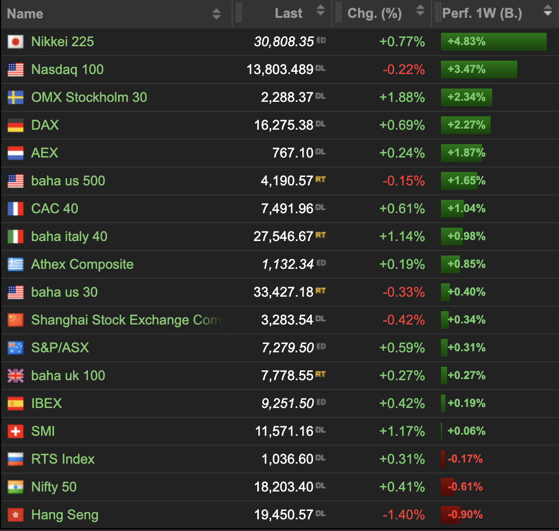Sort the table by the Name header

(x=25, y=14)
